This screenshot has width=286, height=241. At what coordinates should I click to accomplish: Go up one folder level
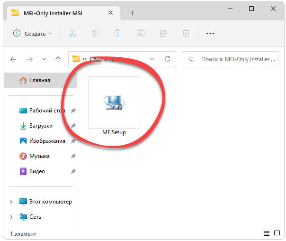[x=58, y=59]
